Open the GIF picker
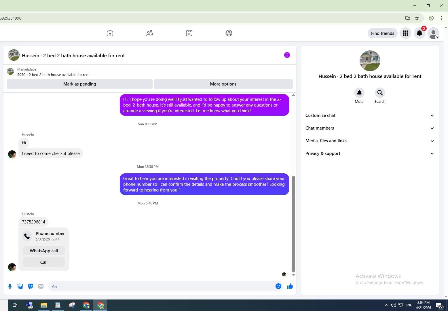This screenshot has width=448, height=311. tap(41, 286)
